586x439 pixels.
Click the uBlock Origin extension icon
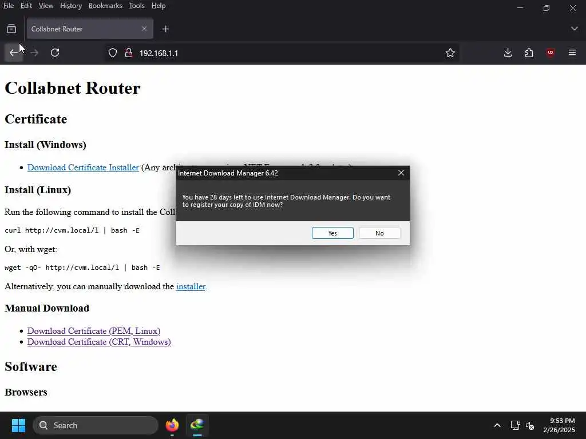[x=550, y=53]
